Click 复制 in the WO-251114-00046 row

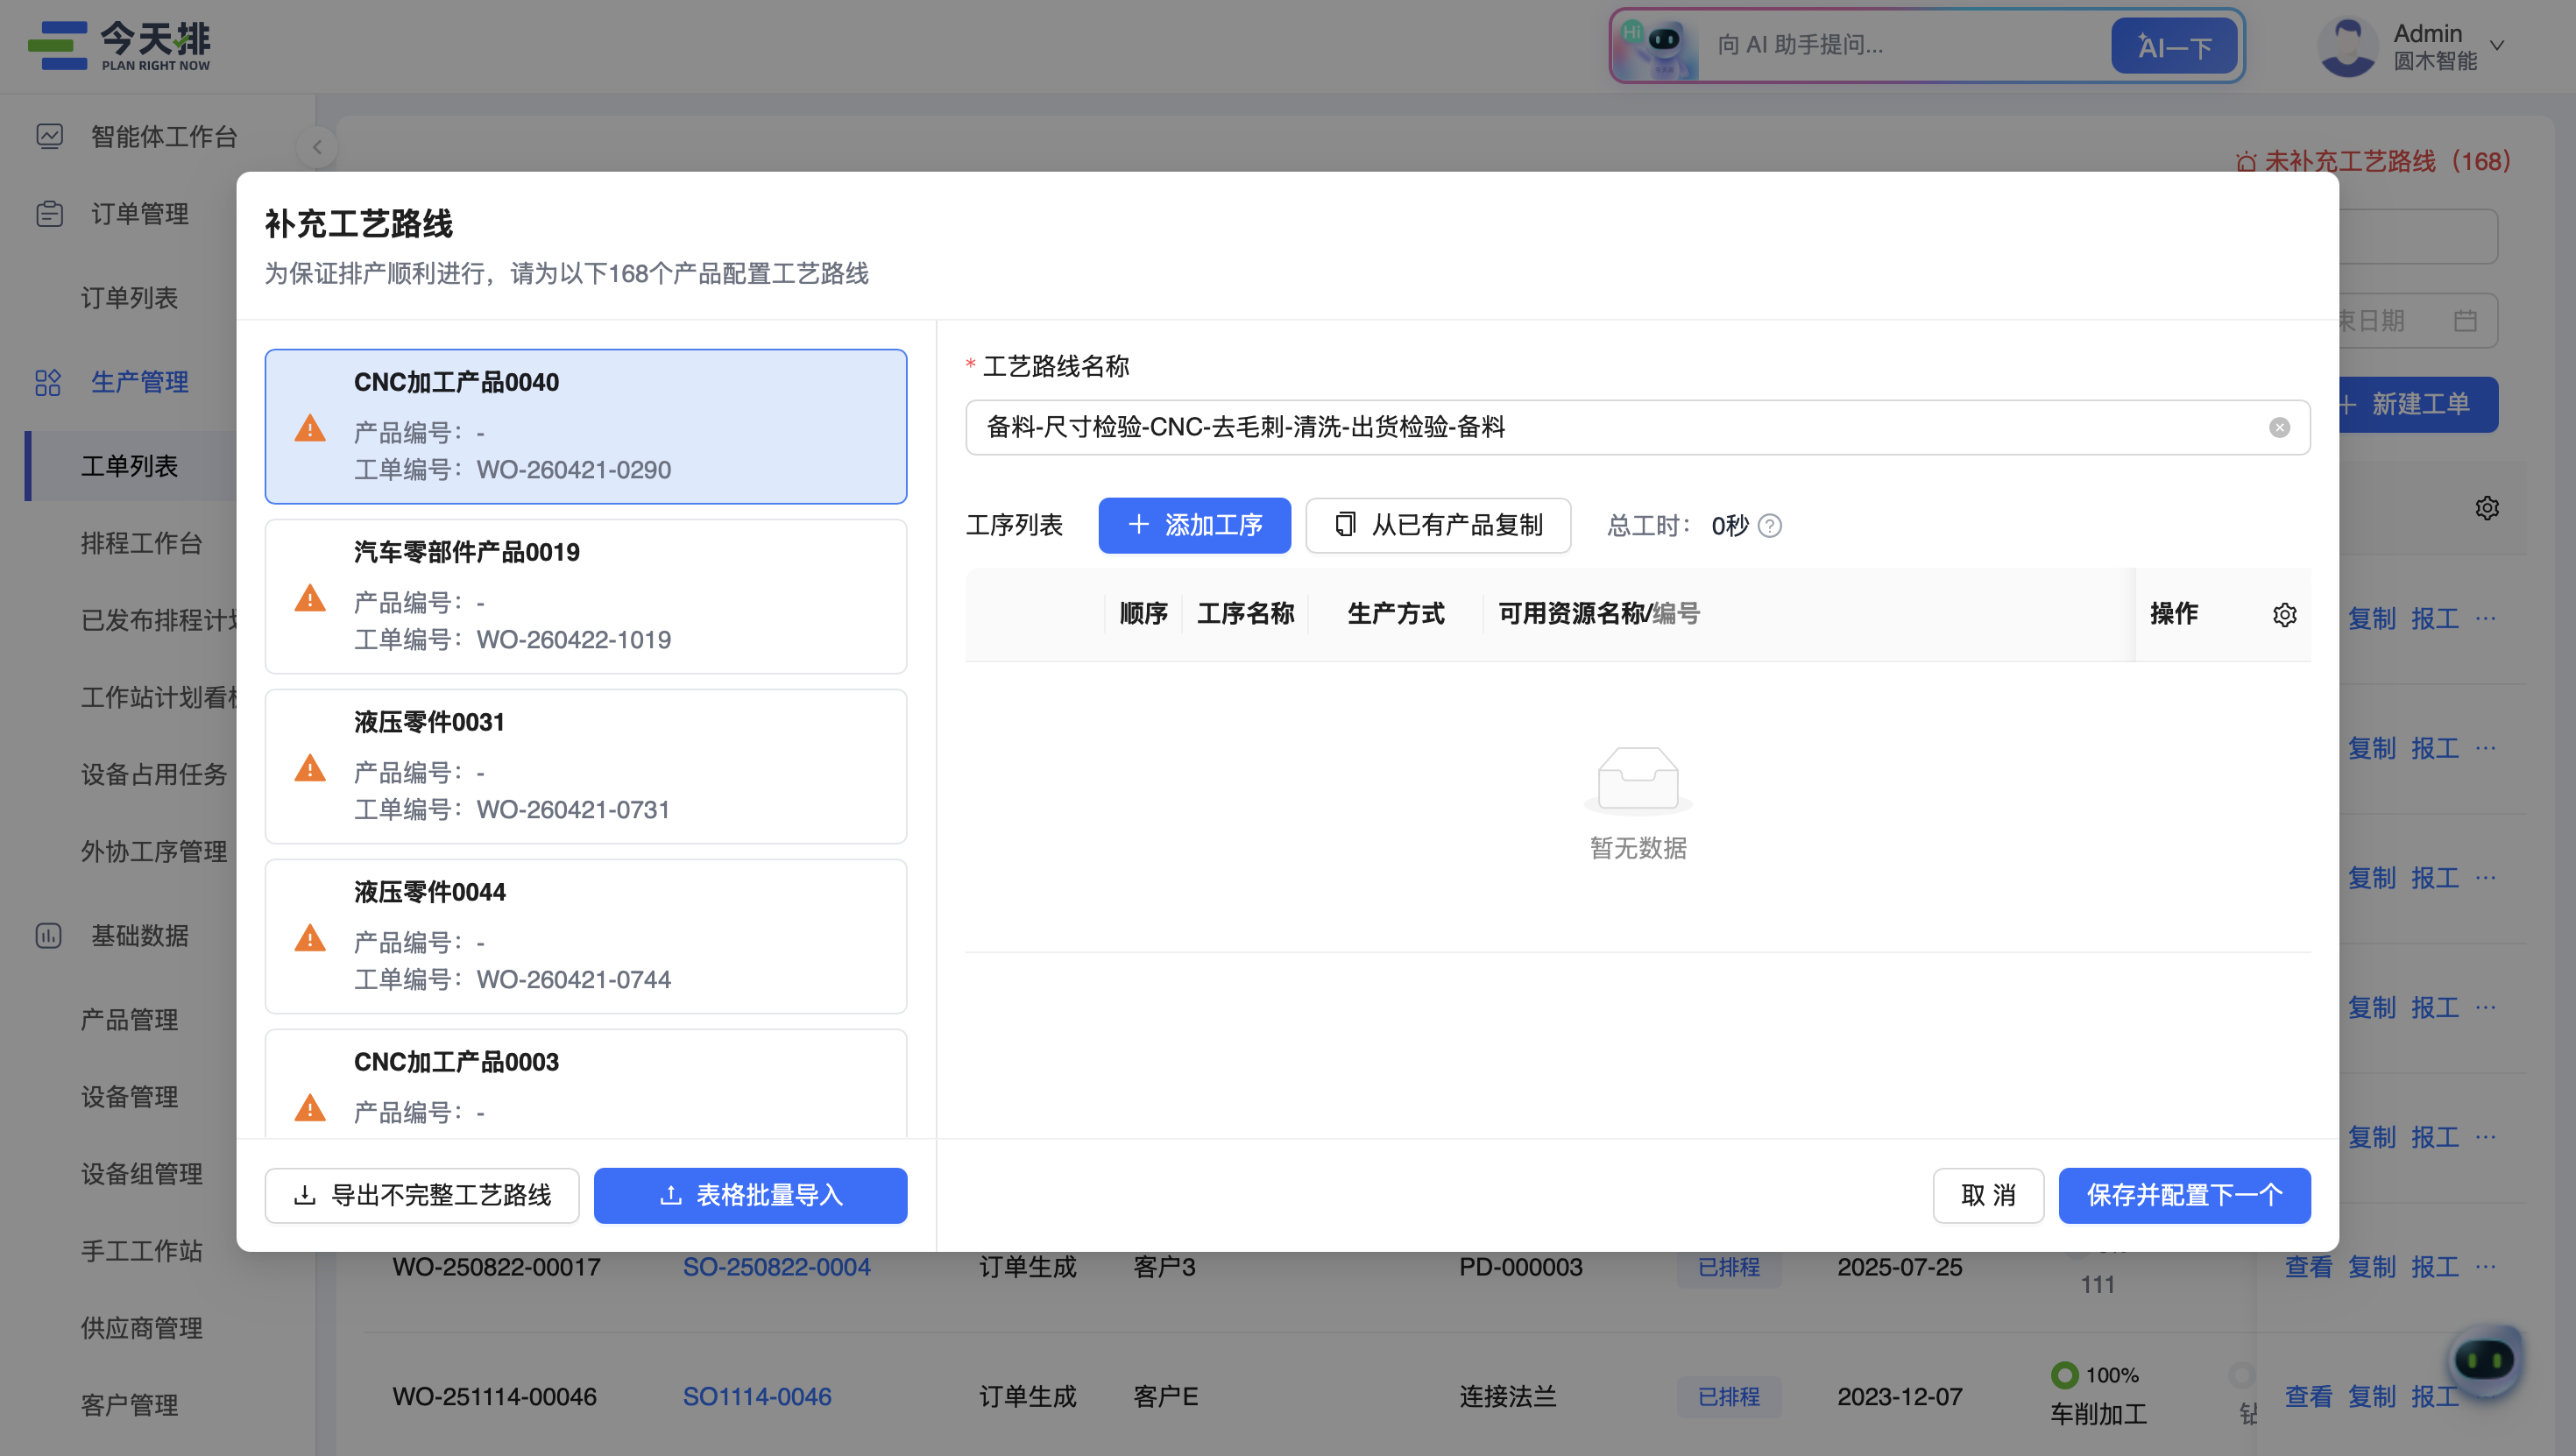(x=2371, y=1396)
